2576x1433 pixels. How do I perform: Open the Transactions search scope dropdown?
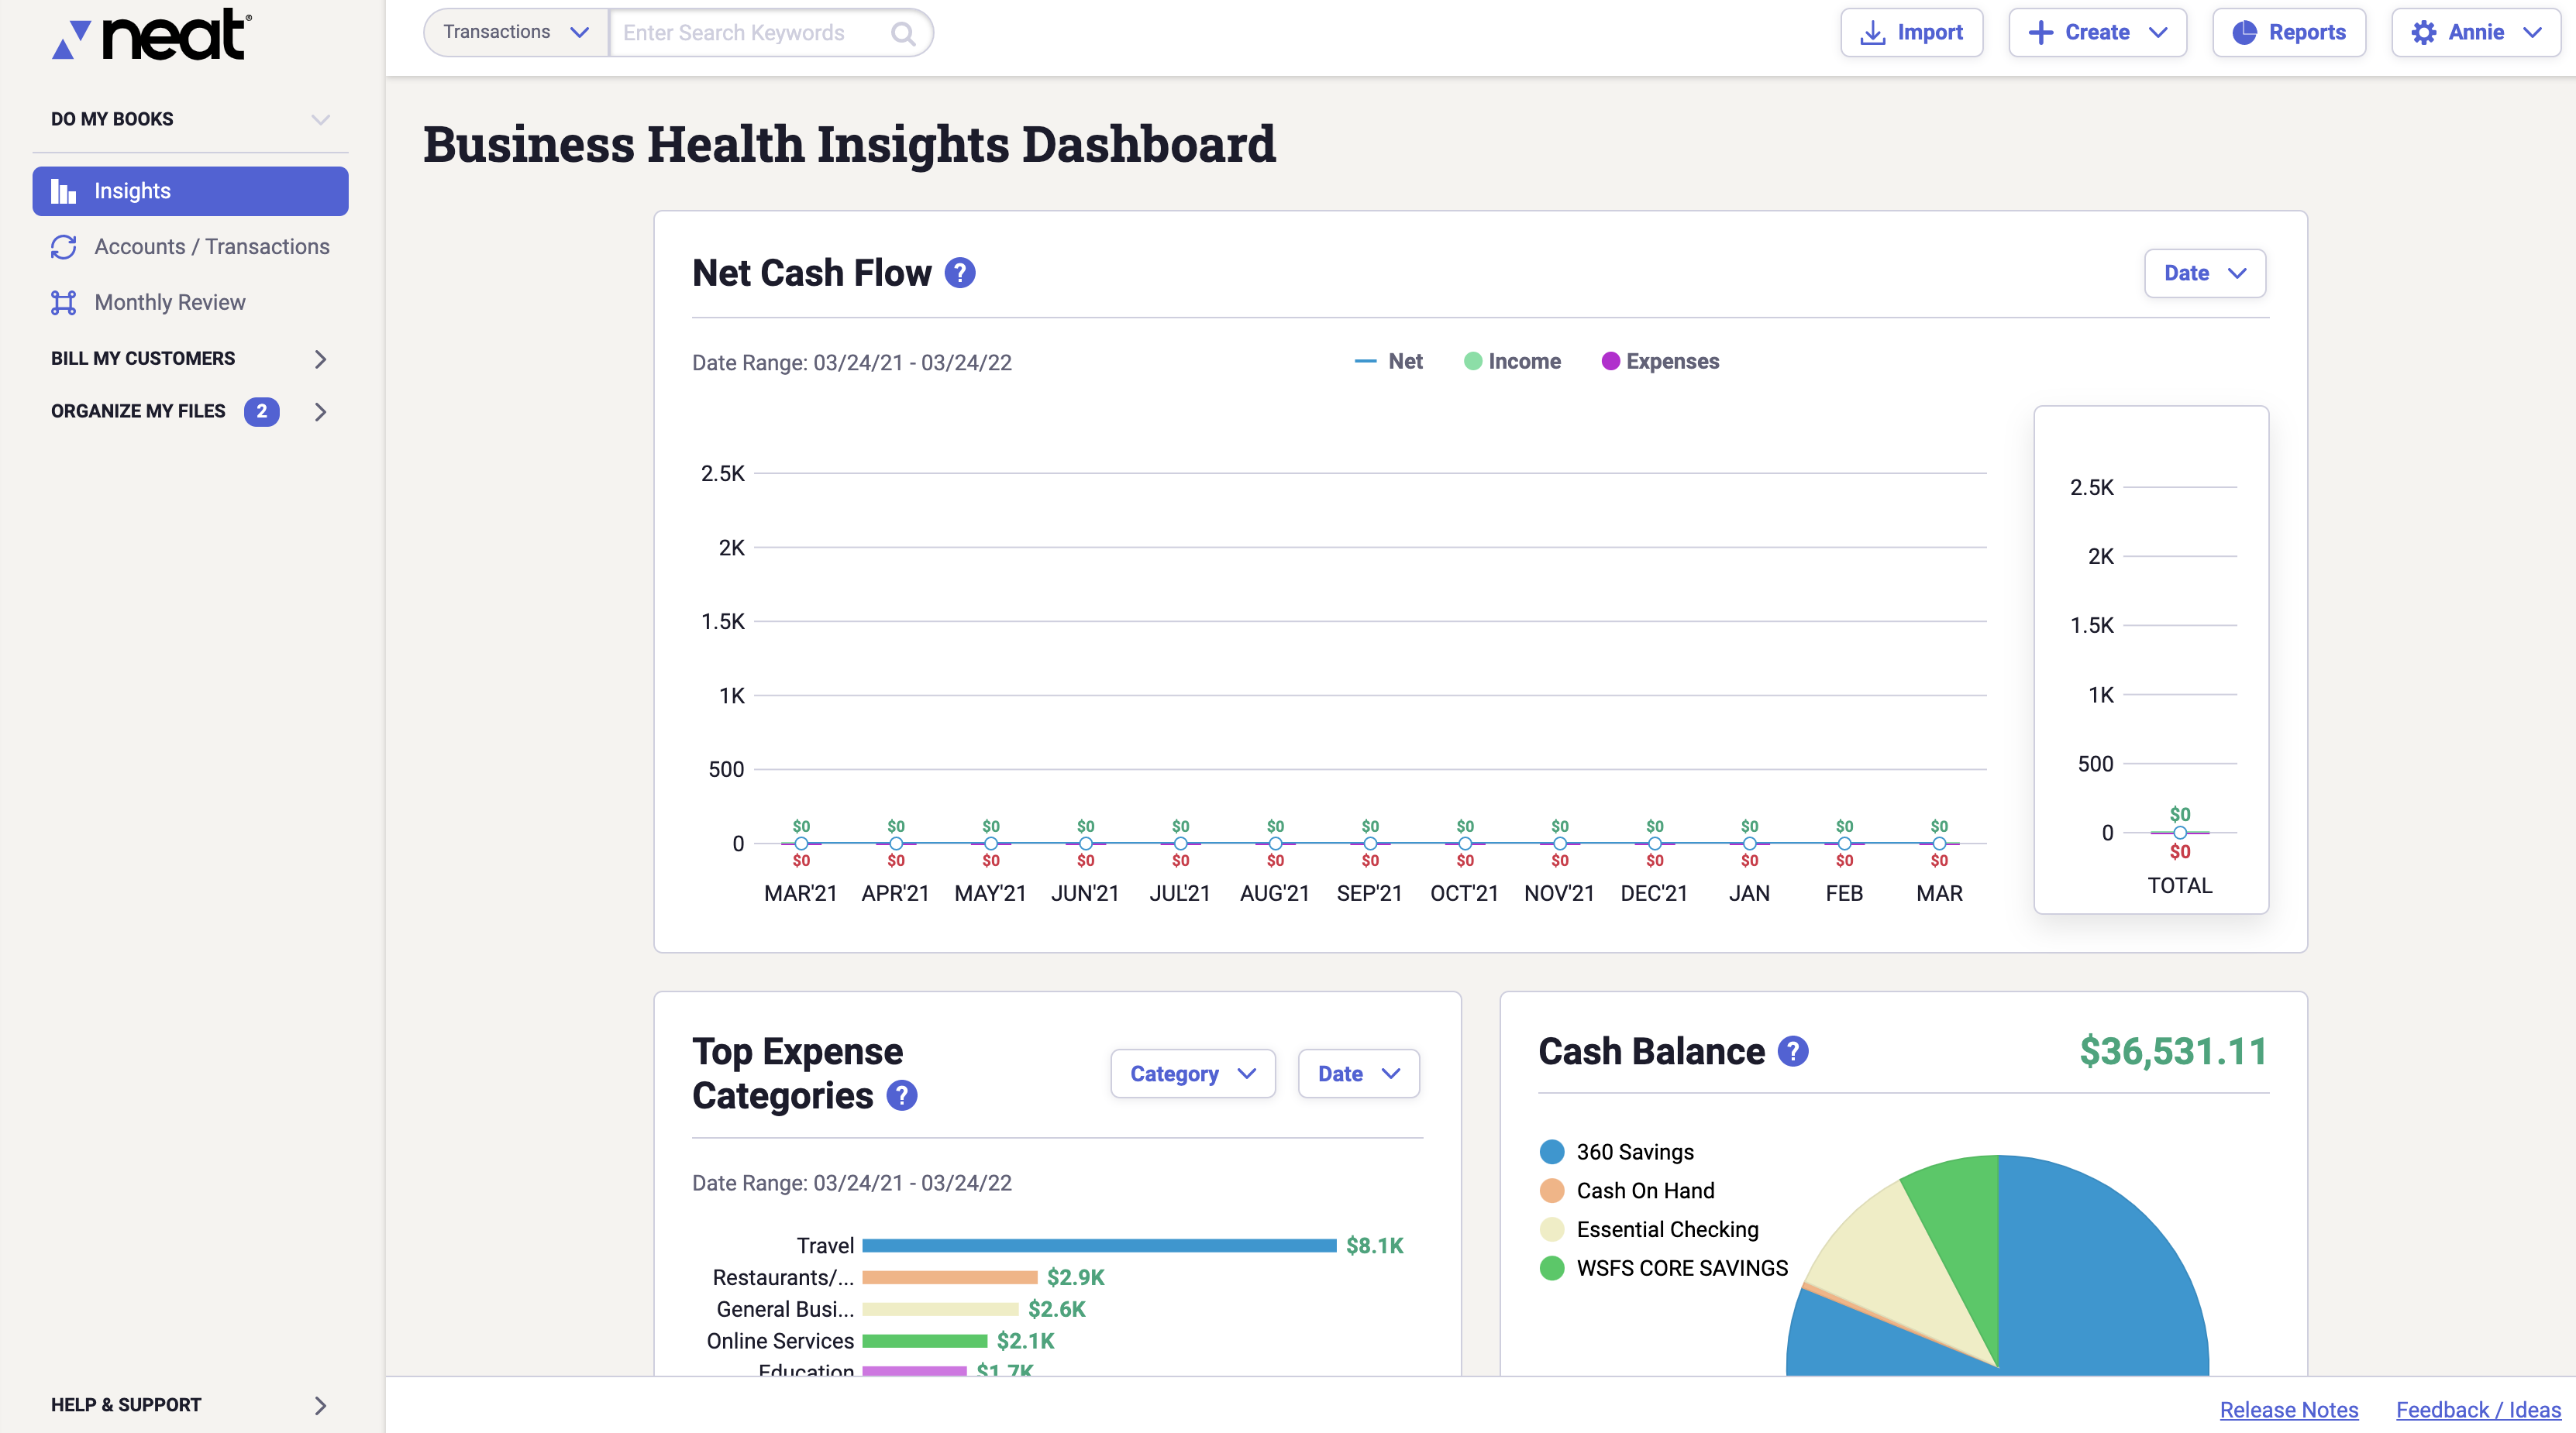pyautogui.click(x=515, y=33)
